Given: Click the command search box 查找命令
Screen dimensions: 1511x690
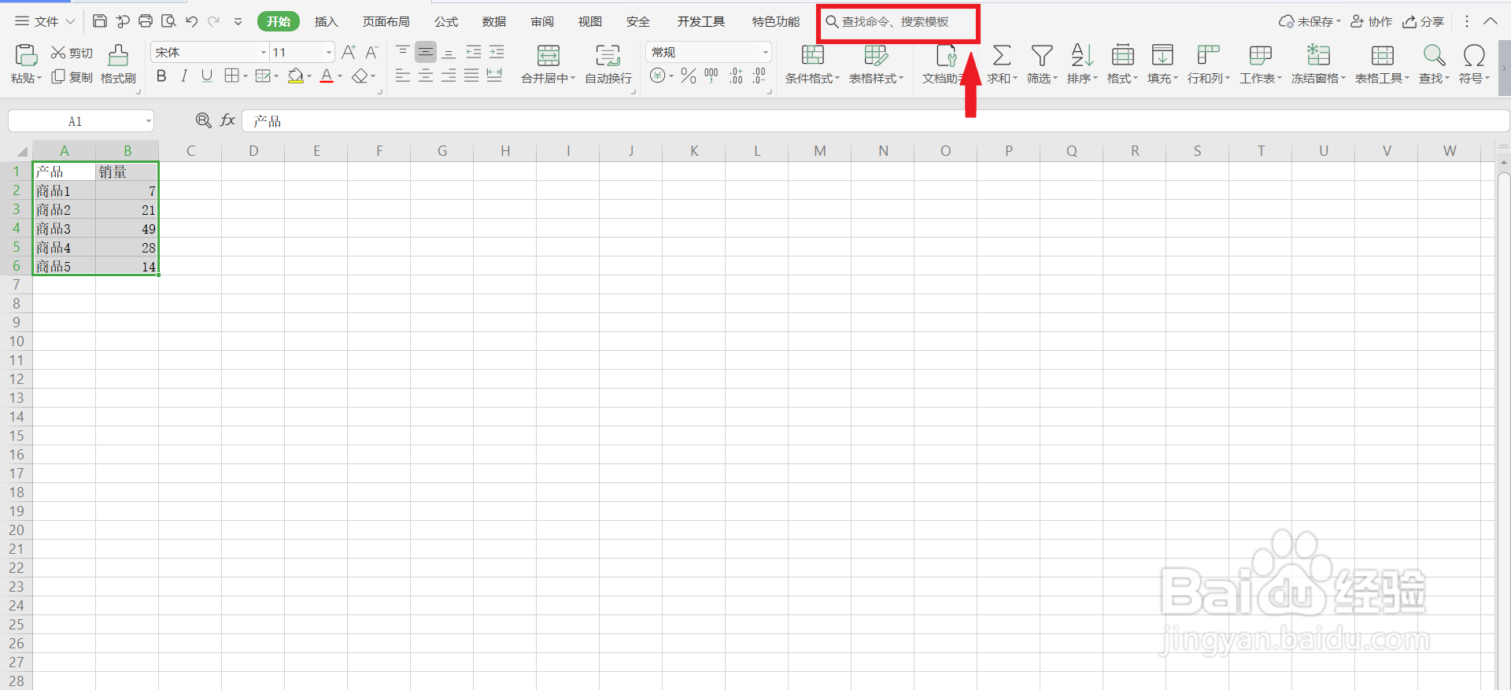Looking at the screenshot, I should coord(897,22).
